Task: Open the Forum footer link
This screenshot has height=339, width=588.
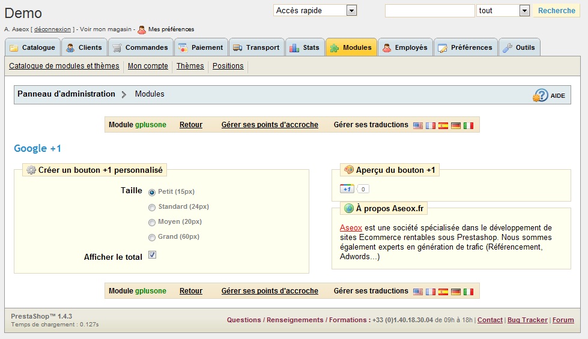Action: click(x=563, y=320)
